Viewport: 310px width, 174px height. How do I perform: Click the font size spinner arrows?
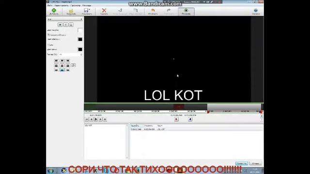[x=81, y=55]
